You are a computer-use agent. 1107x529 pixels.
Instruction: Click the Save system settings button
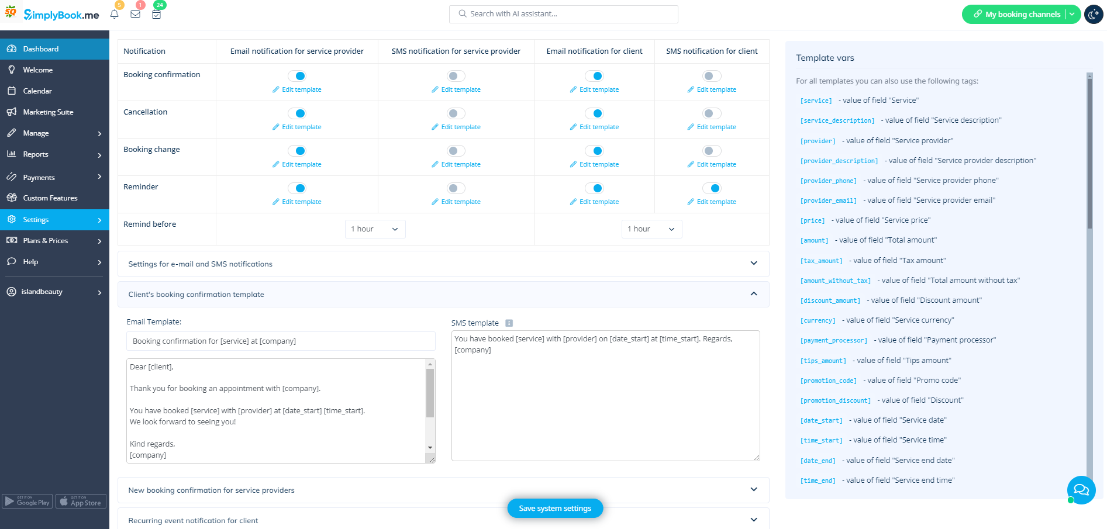(x=555, y=508)
